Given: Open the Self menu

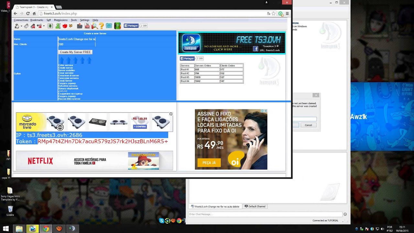Looking at the screenshot, I should (49, 20).
